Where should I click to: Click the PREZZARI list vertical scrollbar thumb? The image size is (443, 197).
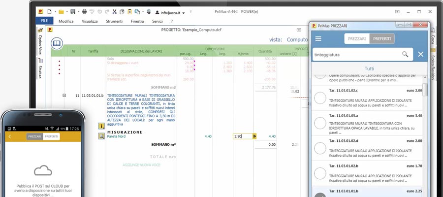tap(425, 90)
